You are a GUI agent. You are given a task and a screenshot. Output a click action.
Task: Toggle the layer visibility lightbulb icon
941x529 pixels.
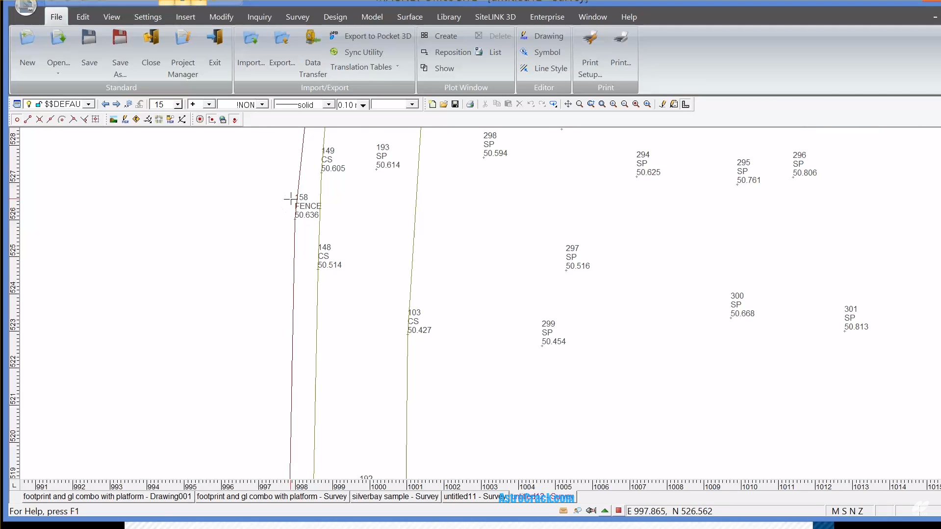28,103
